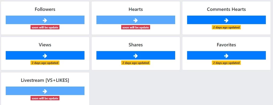
Task: Click the Followers card title
Action: click(x=45, y=9)
